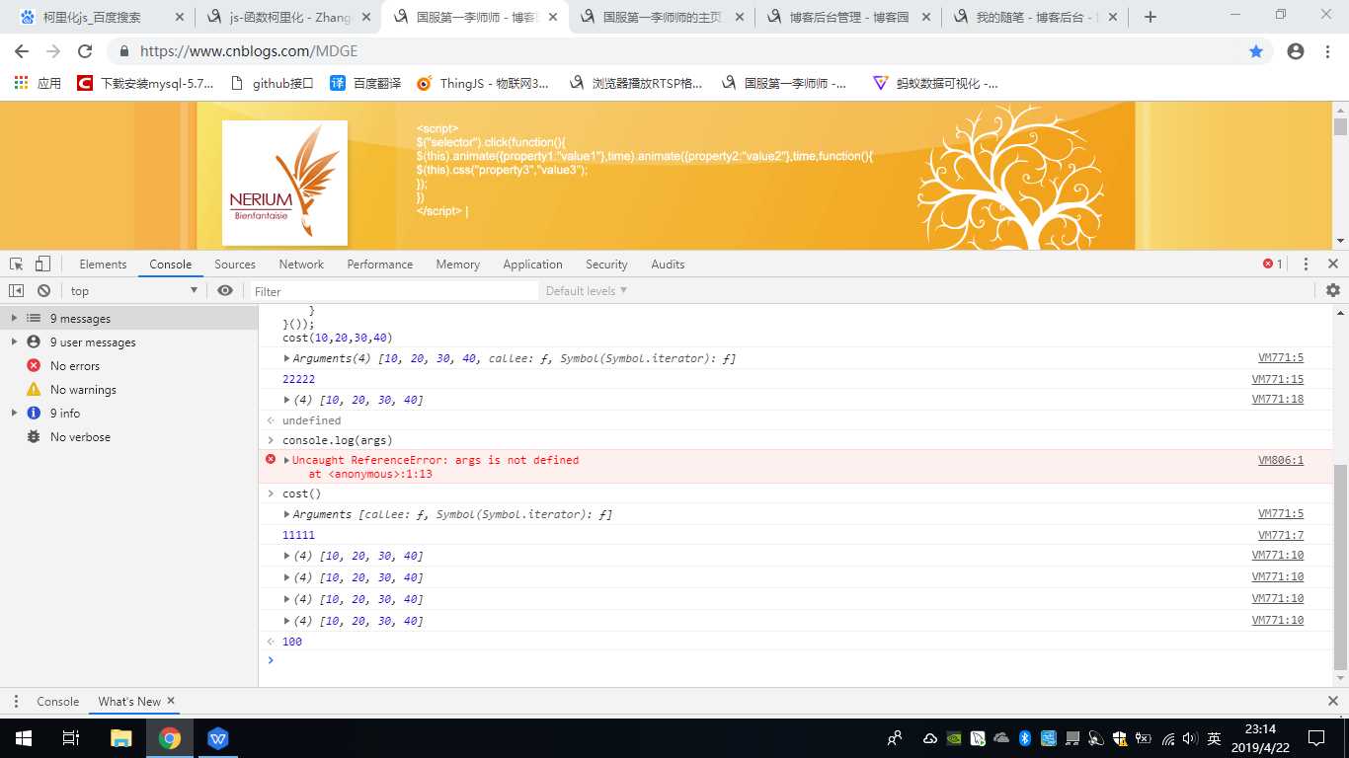The height and width of the screenshot is (758, 1349).
Task: Select the No errors filter row
Action: tap(128, 365)
